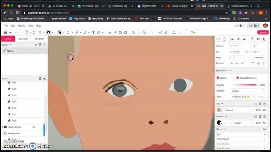Collapse the Background layer group

pos(3,133)
